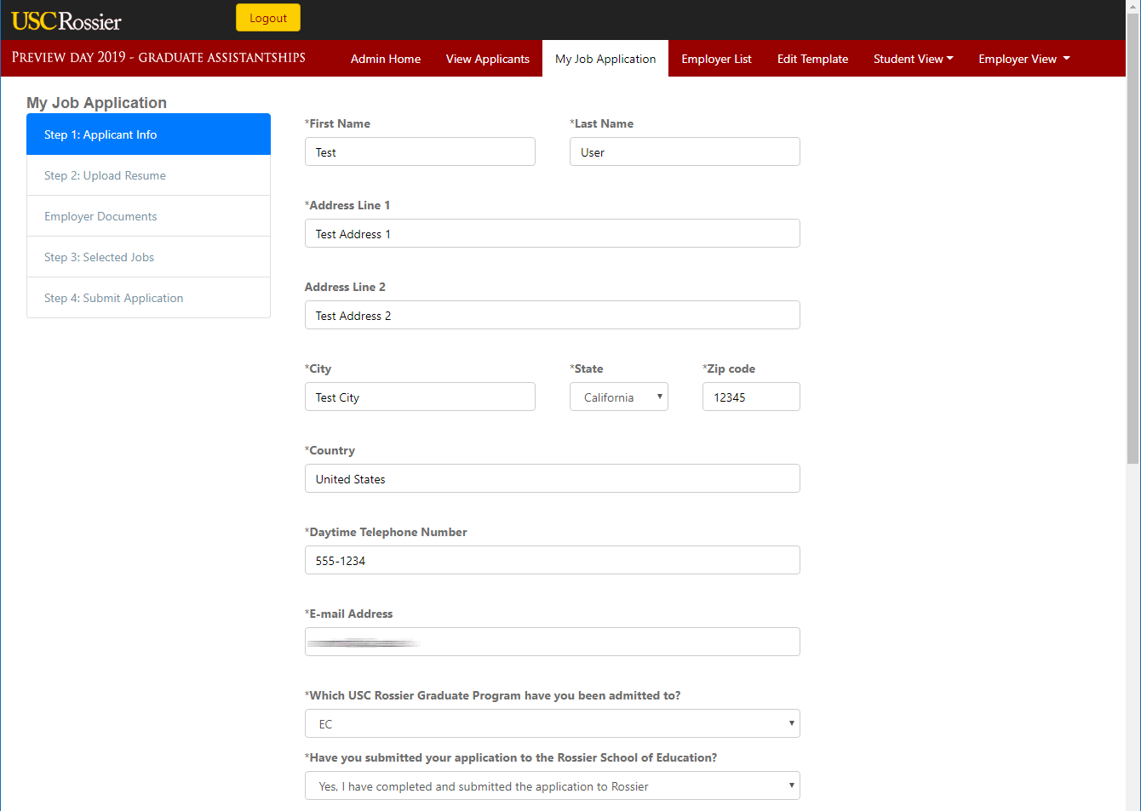Click the First Name input field
Image resolution: width=1141 pixels, height=811 pixels.
click(420, 152)
